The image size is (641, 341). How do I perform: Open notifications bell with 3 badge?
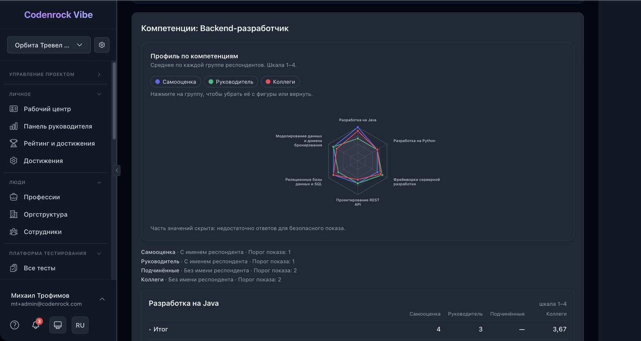click(36, 325)
